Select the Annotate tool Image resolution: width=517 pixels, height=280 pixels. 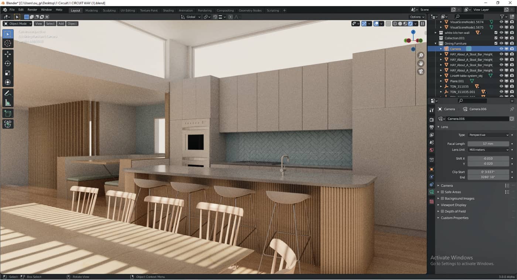click(x=8, y=93)
